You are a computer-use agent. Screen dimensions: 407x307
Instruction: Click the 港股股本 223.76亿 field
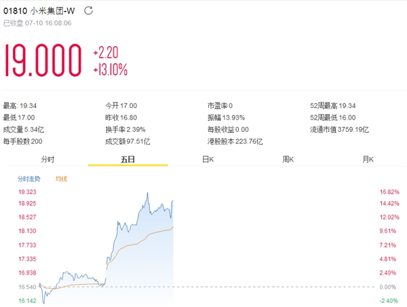235,141
